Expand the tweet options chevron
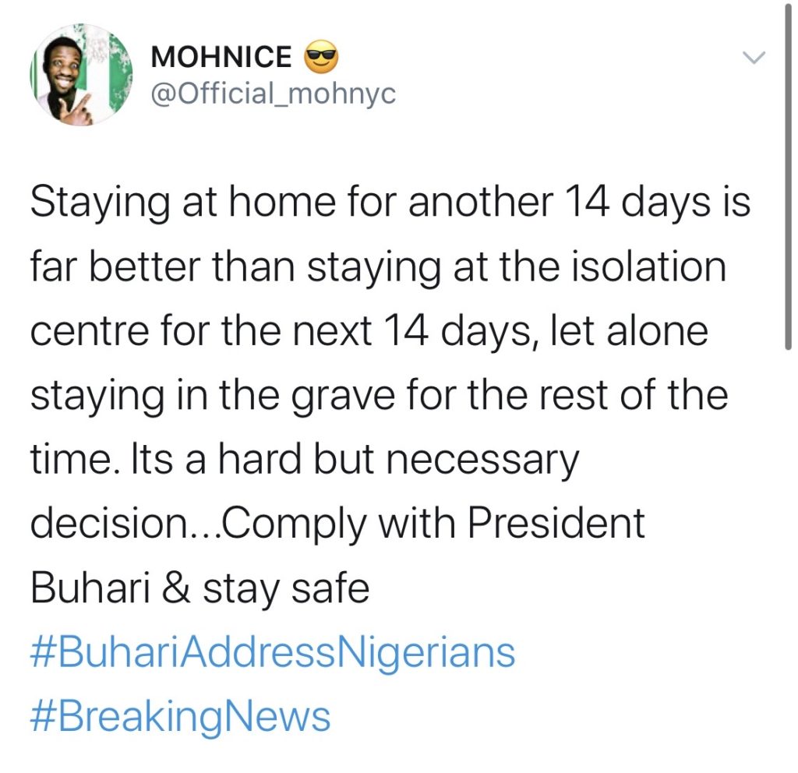798x773 pixels. [754, 58]
